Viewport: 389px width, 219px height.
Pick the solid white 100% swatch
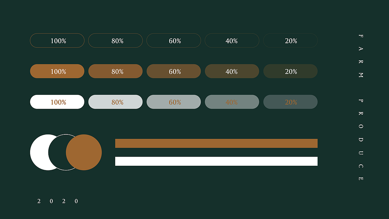pyautogui.click(x=57, y=102)
